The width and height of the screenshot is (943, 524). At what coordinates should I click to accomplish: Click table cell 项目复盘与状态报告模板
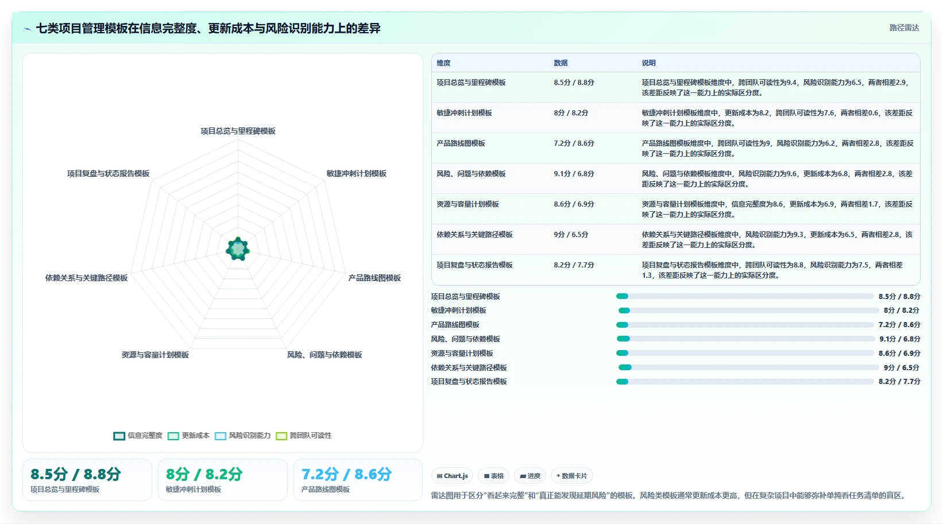click(x=474, y=265)
